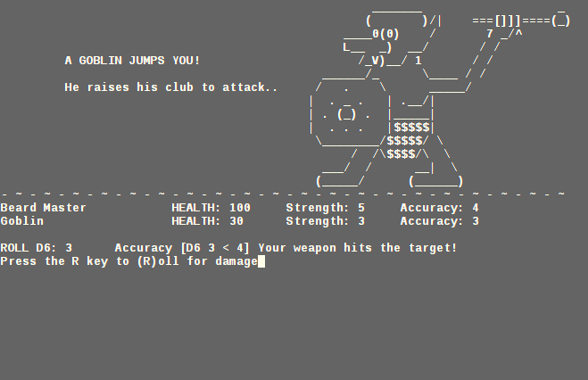Click the (R)oll for damage prompt
Screen dimensions: 588x380
click(197, 261)
